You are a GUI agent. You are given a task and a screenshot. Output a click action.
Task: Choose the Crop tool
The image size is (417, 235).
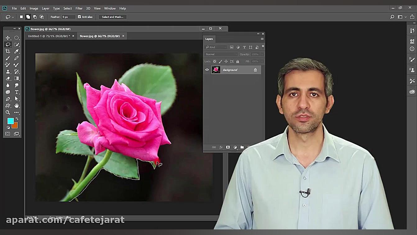pyautogui.click(x=8, y=51)
